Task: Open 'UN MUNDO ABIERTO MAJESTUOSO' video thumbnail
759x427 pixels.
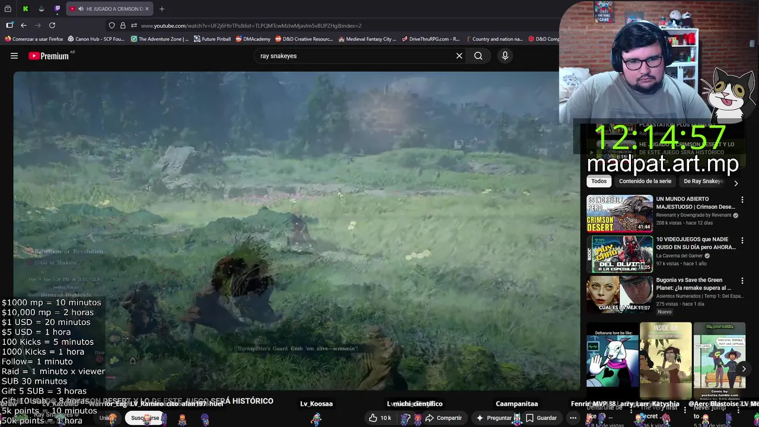Action: [620, 213]
